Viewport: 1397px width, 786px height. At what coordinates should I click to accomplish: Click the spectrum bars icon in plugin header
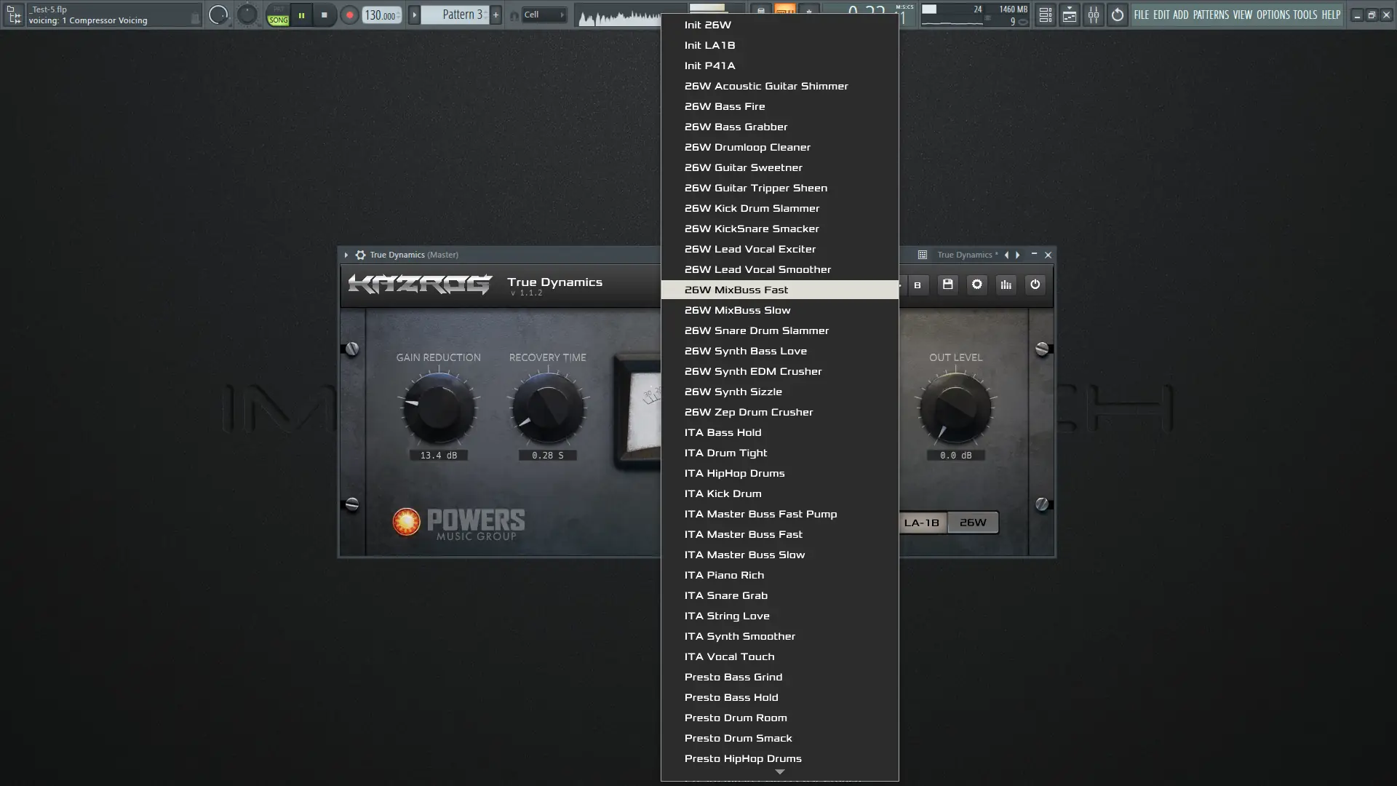(x=1006, y=285)
